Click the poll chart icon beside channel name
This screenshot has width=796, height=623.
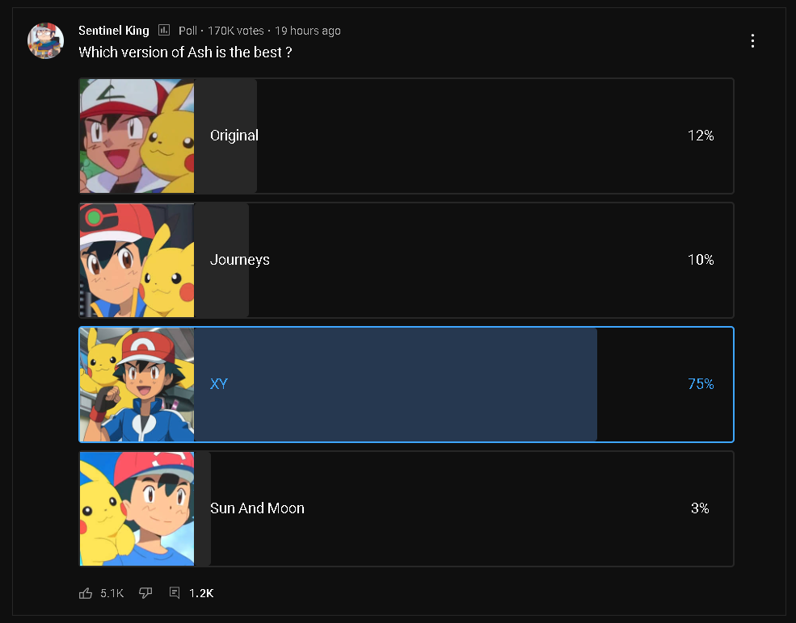(x=164, y=31)
